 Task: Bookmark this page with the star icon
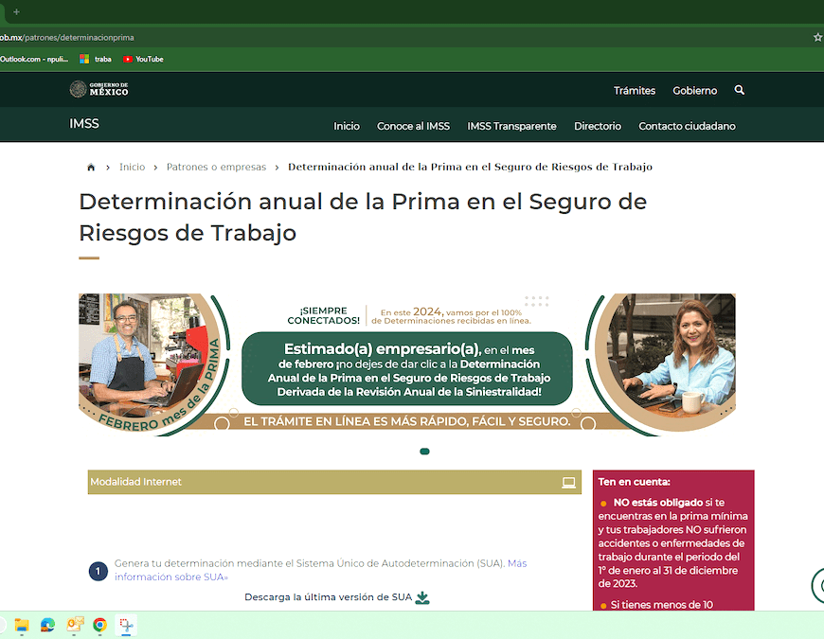click(817, 38)
